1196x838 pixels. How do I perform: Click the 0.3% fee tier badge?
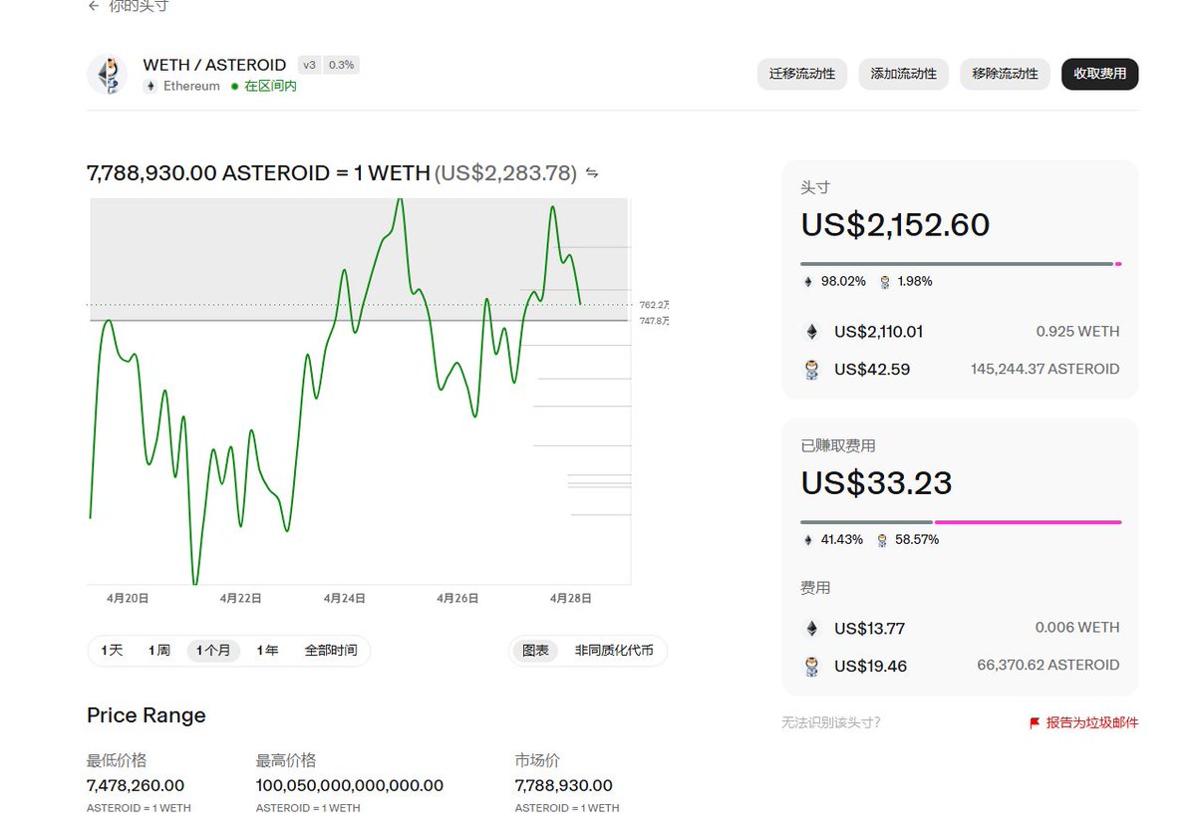pos(341,65)
